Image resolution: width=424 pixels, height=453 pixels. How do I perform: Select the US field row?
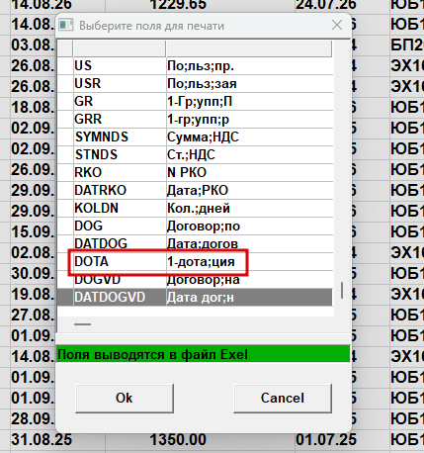(195, 66)
